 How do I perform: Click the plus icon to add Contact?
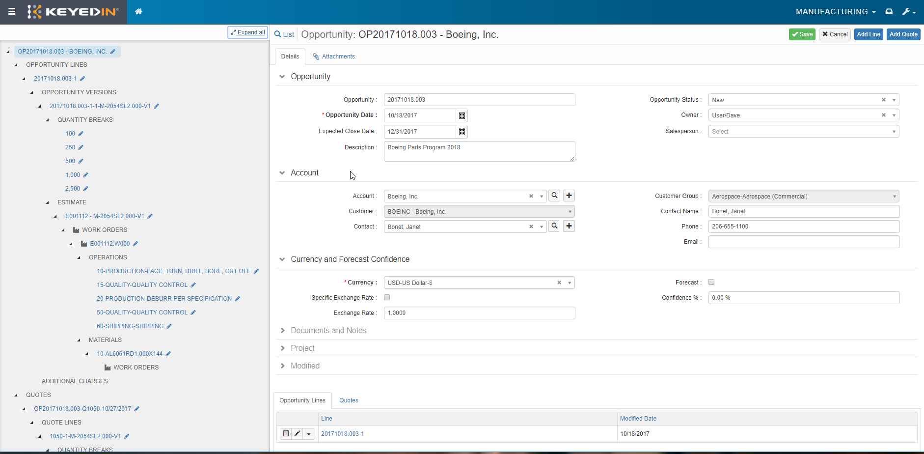pos(569,226)
